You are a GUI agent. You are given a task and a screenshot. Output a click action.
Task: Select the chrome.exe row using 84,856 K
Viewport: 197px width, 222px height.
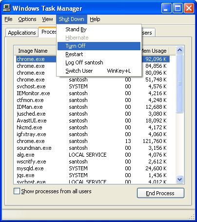pos(93,66)
